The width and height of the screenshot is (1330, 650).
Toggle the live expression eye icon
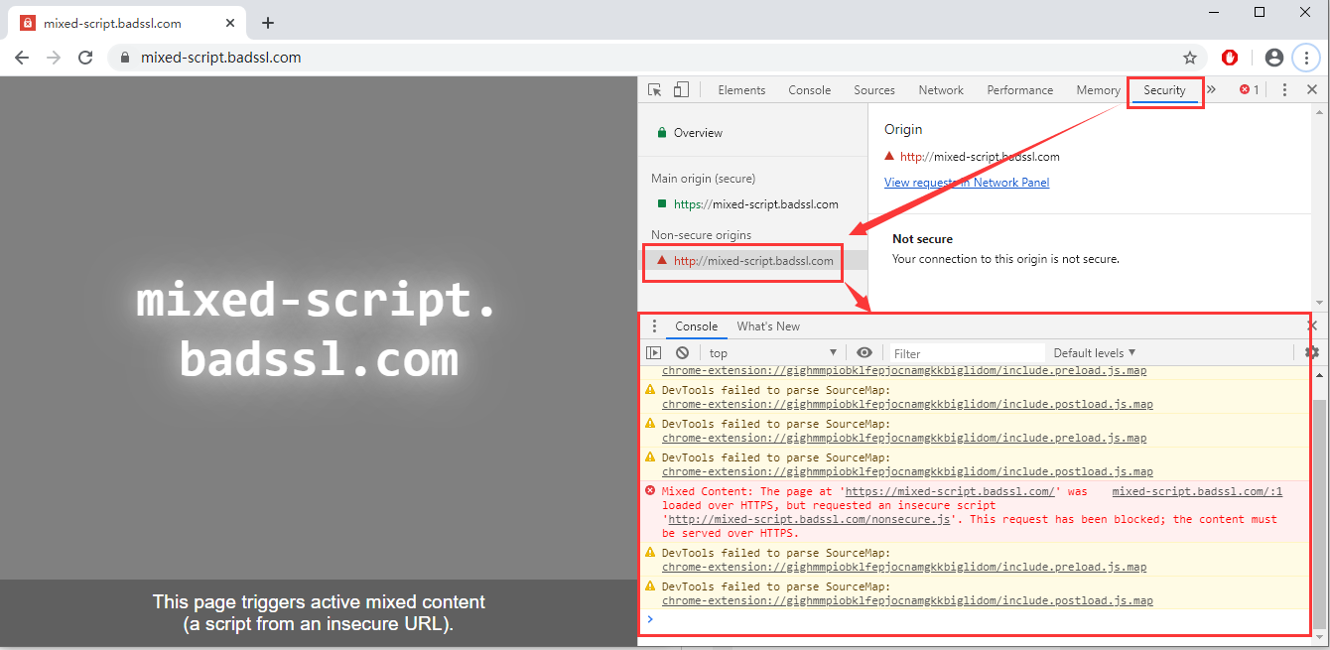pos(864,352)
